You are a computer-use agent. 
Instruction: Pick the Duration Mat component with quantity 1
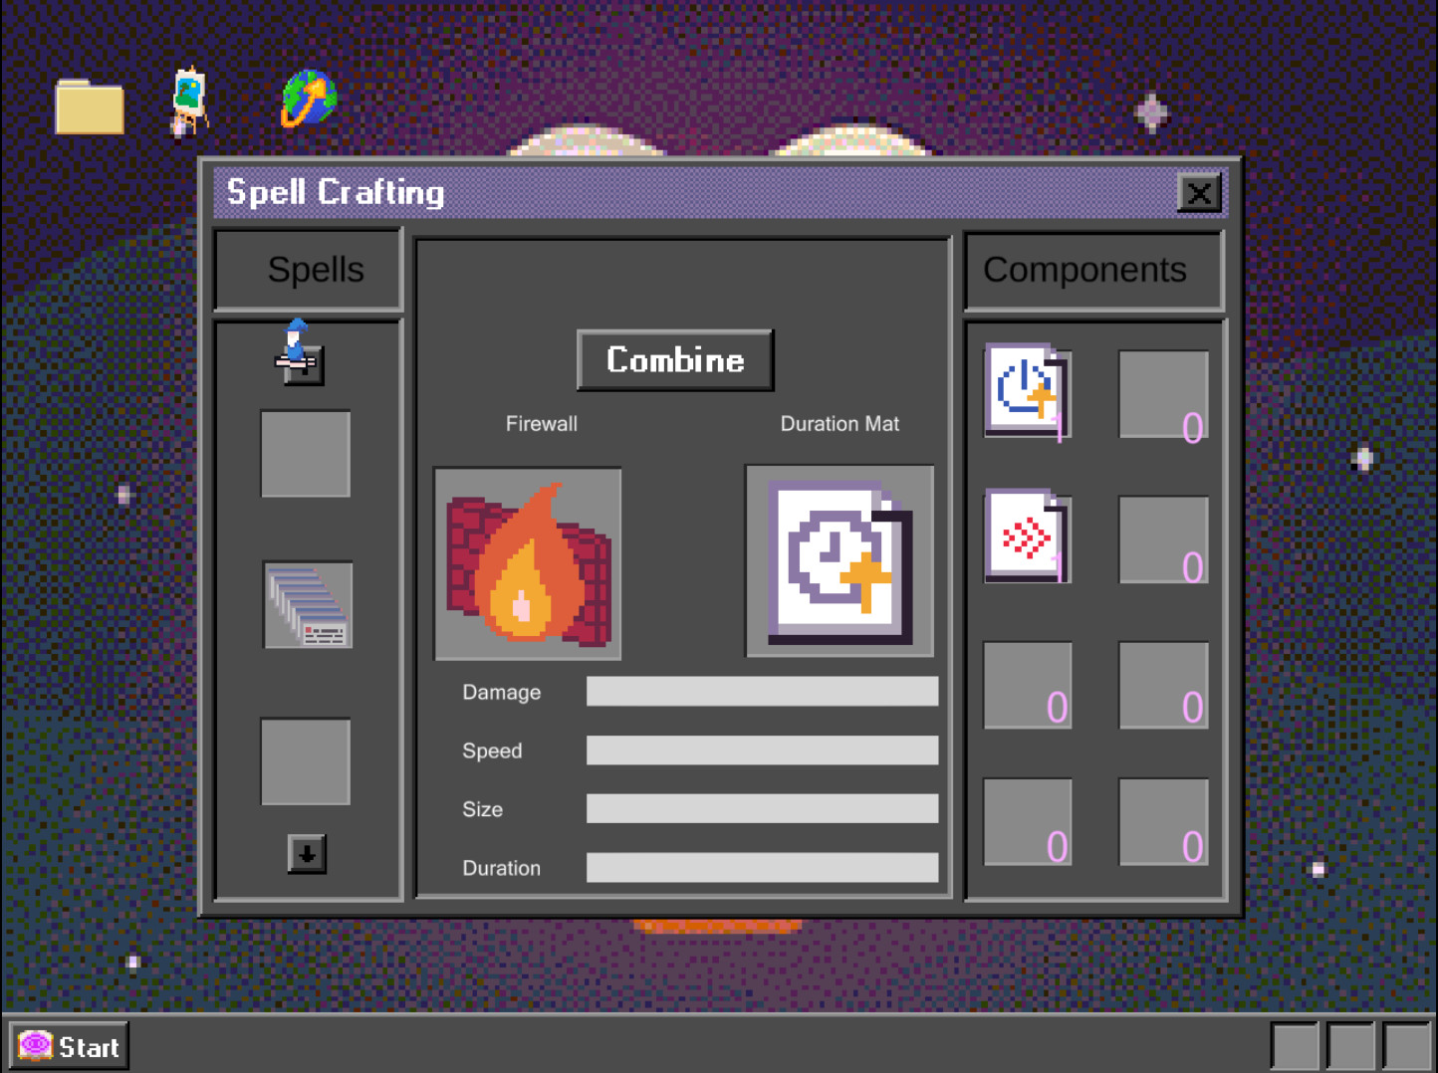click(1027, 391)
